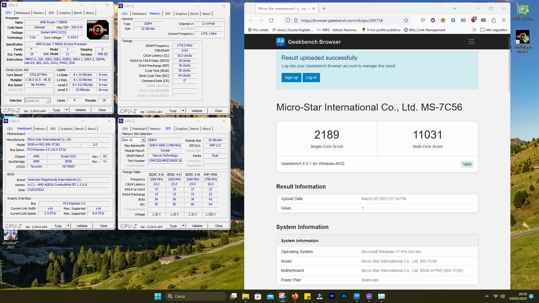
Task: Expand Tools arrow in SPD window
Action: [184, 226]
